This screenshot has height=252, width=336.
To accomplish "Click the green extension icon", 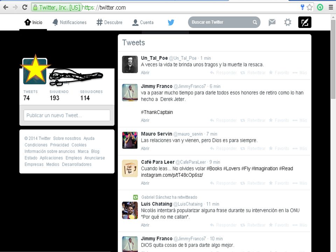I will point(320,7).
